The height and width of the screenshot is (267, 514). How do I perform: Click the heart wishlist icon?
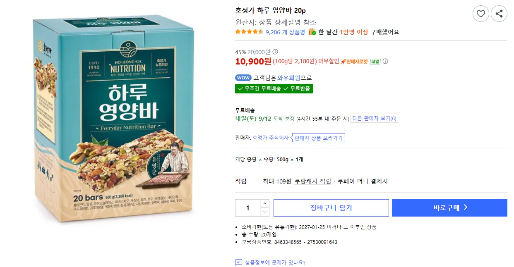(x=480, y=14)
